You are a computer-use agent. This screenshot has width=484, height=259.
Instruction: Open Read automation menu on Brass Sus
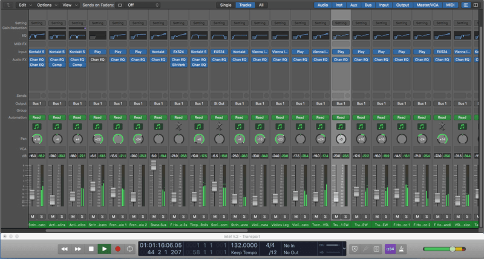point(159,117)
